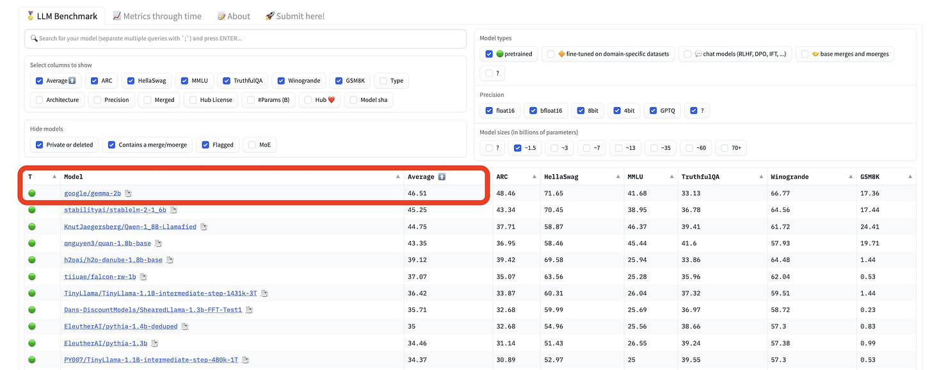
Task: Click the green type dot in the google/gemma-2b row
Action: 32,193
